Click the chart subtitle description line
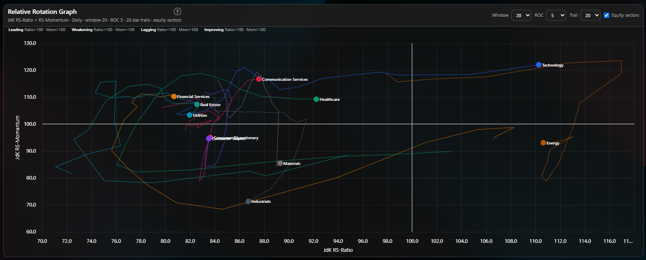Screen dimensions: 646x260 pyautogui.click(x=94, y=20)
